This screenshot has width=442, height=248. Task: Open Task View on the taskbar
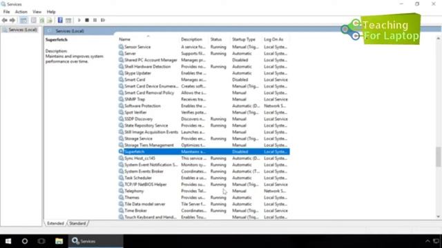tap(41, 241)
